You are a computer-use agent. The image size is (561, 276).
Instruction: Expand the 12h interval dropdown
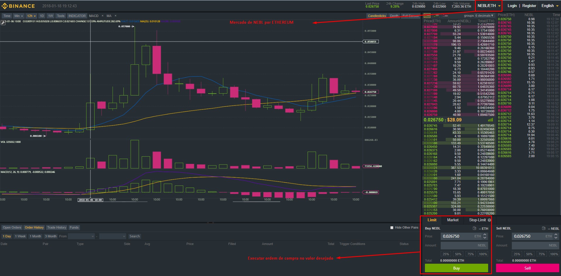pos(31,16)
